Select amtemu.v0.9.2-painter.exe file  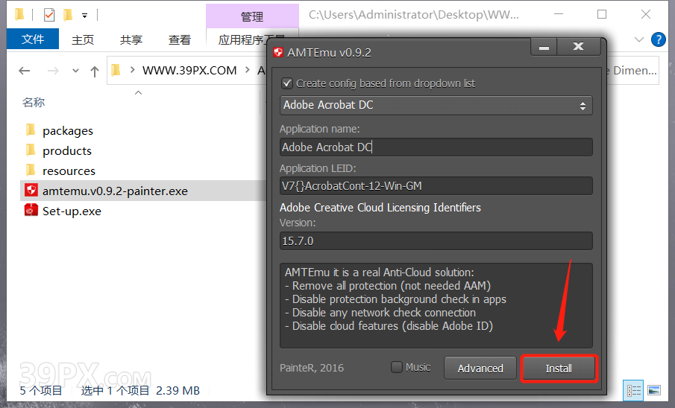[115, 191]
